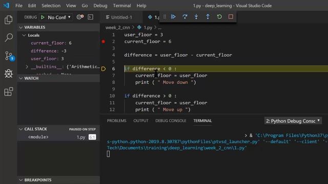Click the print " Move down " line
This screenshot has height=184, width=328.
tap(166, 82)
